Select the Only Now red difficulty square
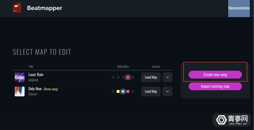The width and height of the screenshot is (254, 130). click(128, 92)
